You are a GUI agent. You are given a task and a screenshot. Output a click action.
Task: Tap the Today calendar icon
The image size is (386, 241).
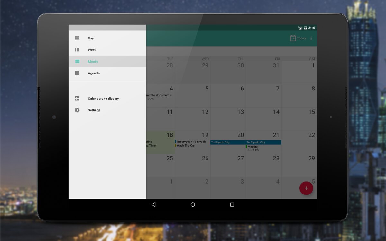tap(293, 38)
